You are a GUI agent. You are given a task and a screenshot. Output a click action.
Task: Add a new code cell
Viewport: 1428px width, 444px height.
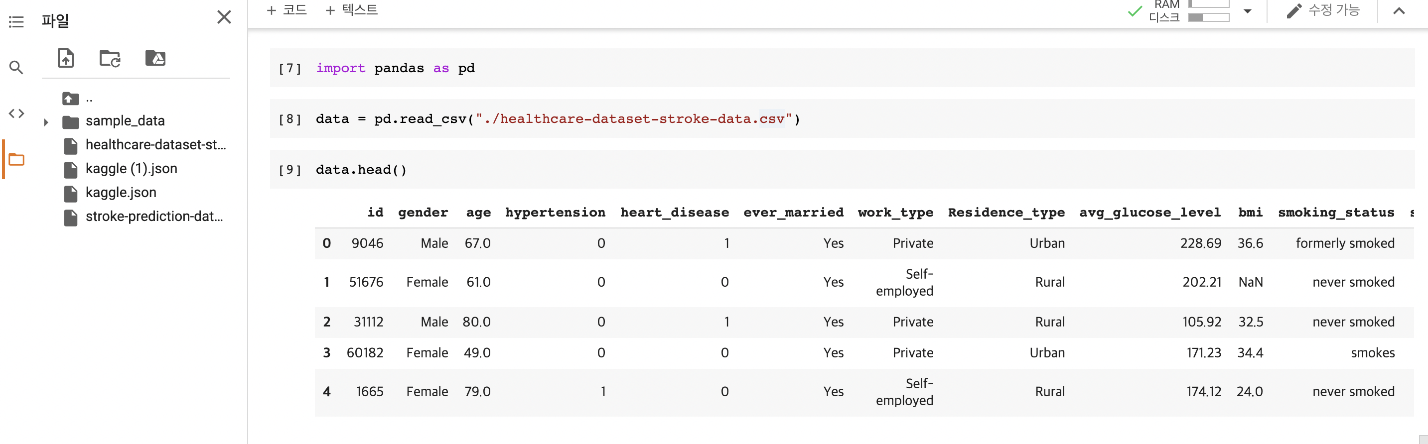point(286,10)
